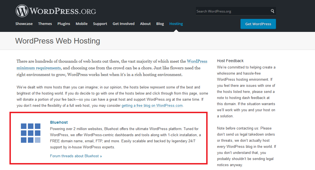Select the Hosting nav item

click(176, 24)
